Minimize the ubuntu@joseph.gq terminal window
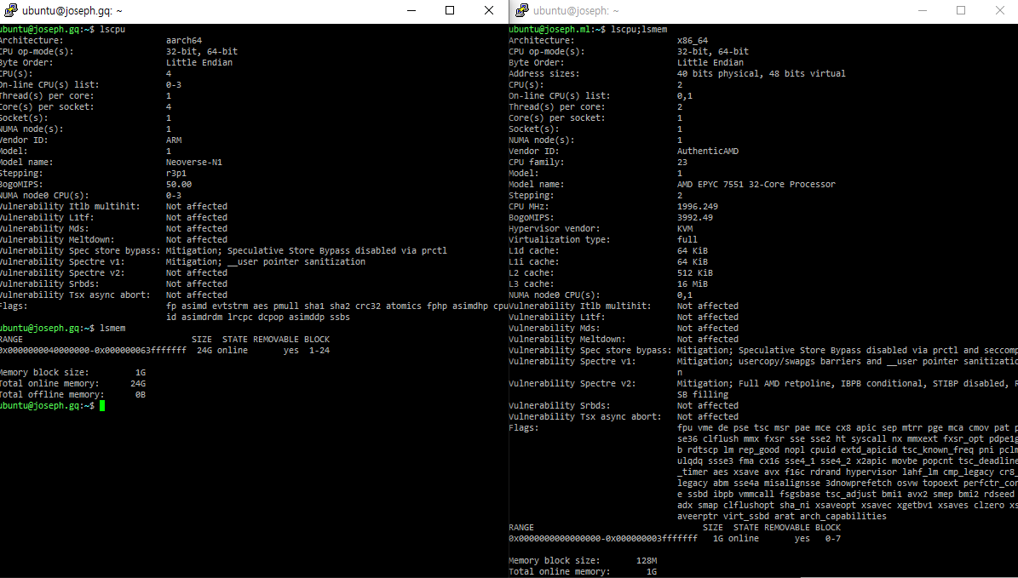 (411, 10)
